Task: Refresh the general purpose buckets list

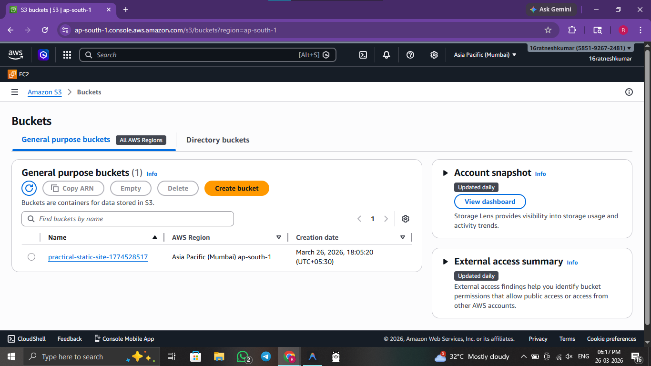Action: coord(29,188)
